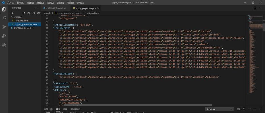The width and height of the screenshot is (265, 113).
Task: Click the editor horizontal scrollbar thumb
Action: tap(138, 105)
